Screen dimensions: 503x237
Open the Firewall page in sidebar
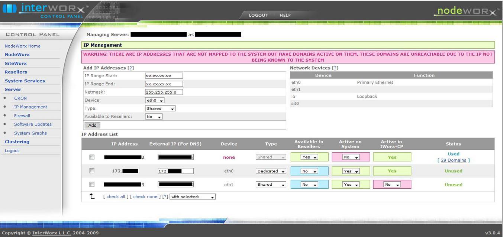pyautogui.click(x=22, y=116)
